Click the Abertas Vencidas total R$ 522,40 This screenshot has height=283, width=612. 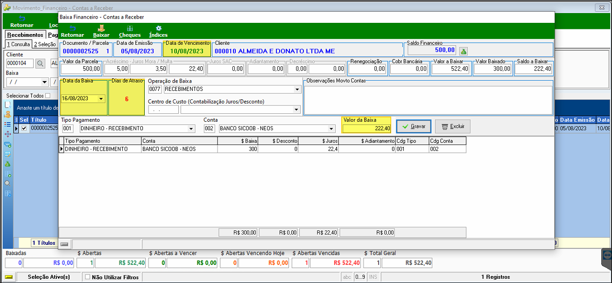pos(335,263)
